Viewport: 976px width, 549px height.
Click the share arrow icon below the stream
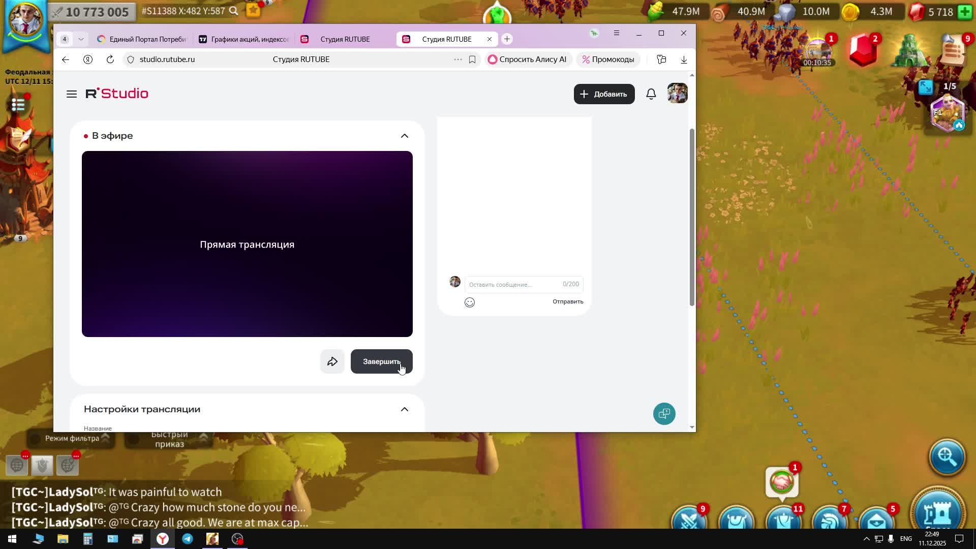(x=332, y=361)
